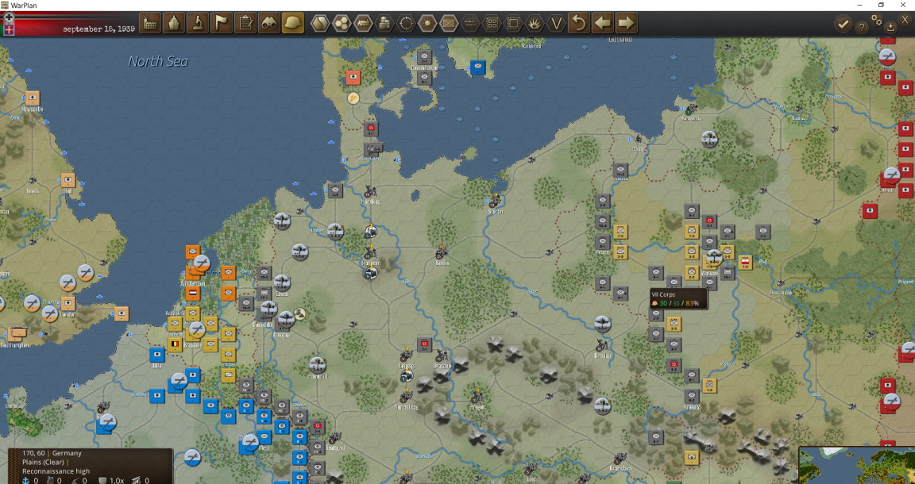
Task: Open the research microscope panel
Action: (198, 24)
